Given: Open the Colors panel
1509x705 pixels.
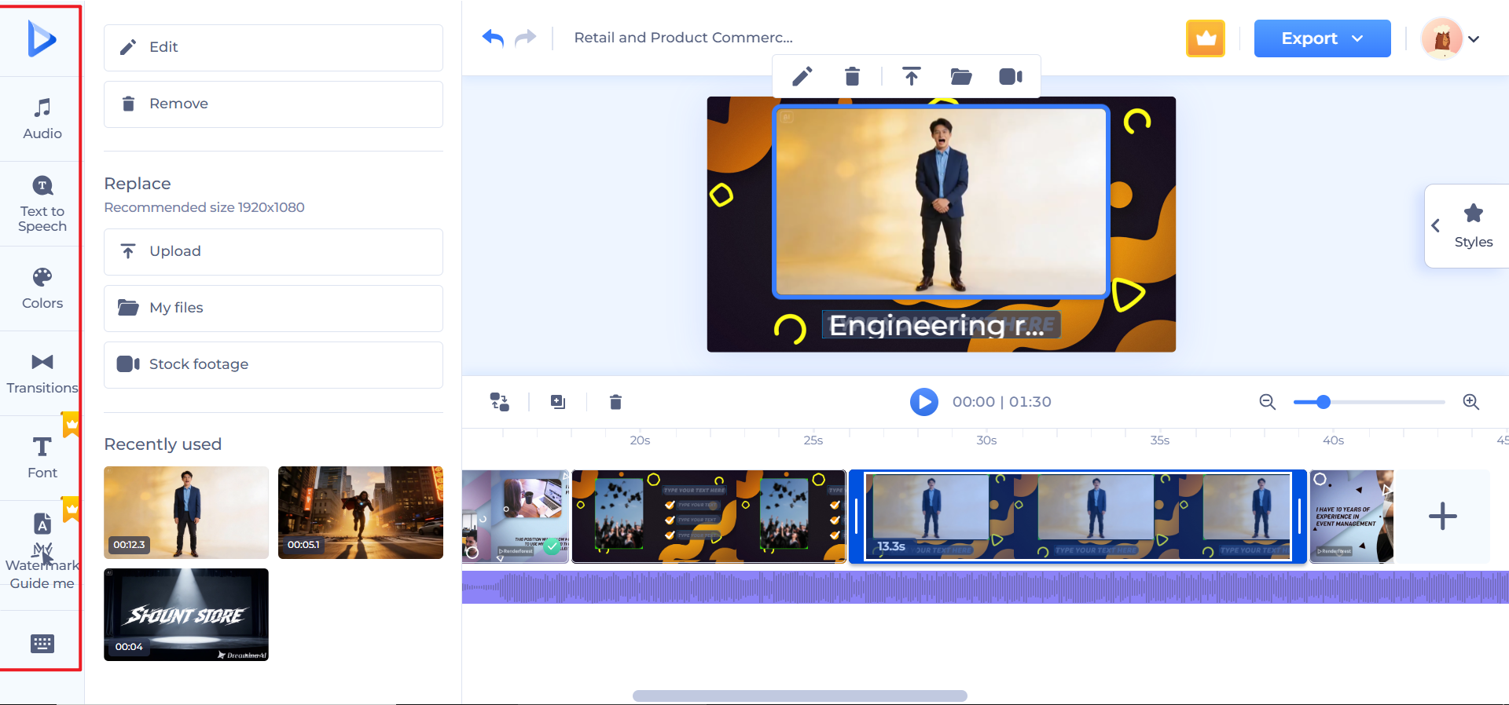Looking at the screenshot, I should (42, 289).
